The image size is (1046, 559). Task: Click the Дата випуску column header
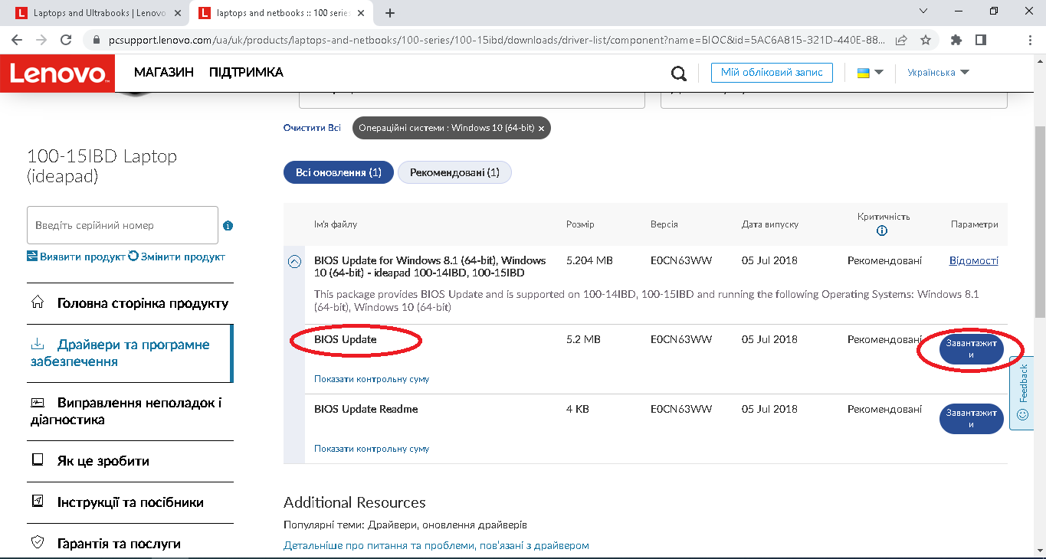pos(770,224)
